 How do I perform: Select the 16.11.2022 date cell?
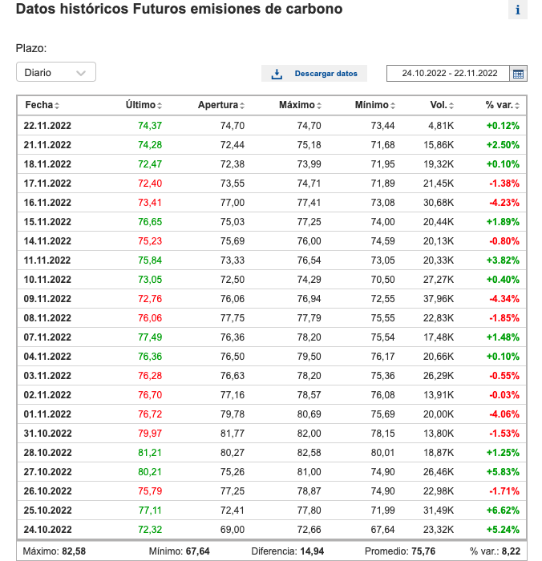[x=47, y=203]
